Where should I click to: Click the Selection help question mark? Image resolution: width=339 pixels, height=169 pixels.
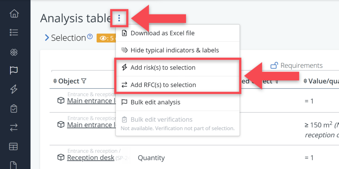click(x=90, y=37)
